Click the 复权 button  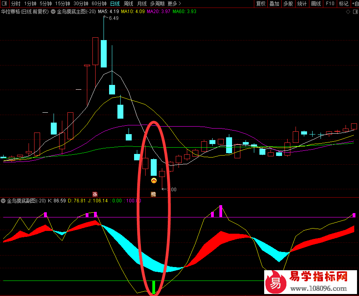(x=261, y=4)
